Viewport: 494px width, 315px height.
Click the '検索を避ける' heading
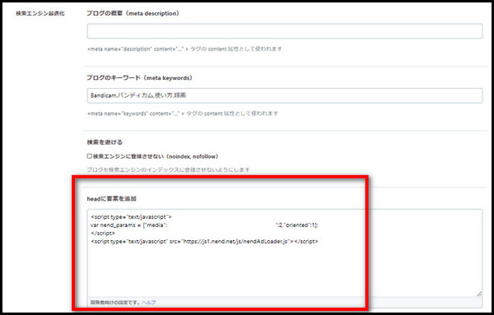[x=105, y=142]
